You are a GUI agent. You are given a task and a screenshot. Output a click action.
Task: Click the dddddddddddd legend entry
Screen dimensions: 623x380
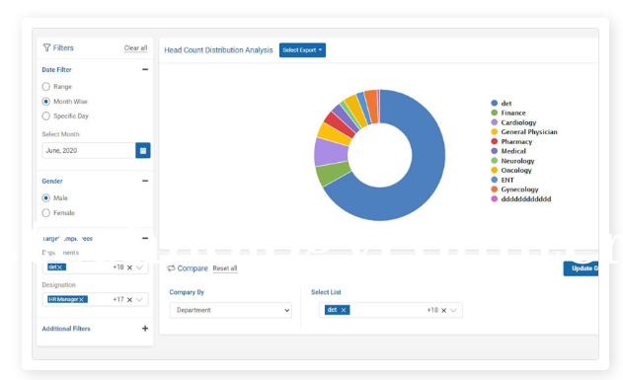pyautogui.click(x=521, y=199)
